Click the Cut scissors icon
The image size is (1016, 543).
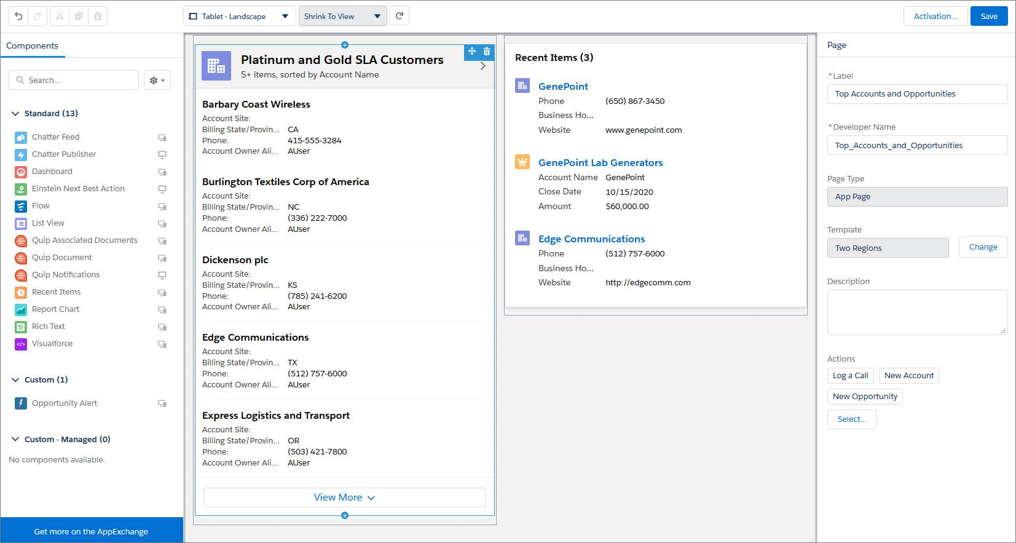pos(60,16)
